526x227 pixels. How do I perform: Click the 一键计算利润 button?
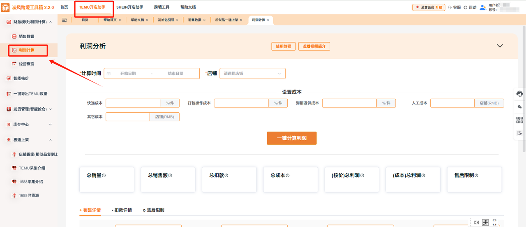click(292, 138)
